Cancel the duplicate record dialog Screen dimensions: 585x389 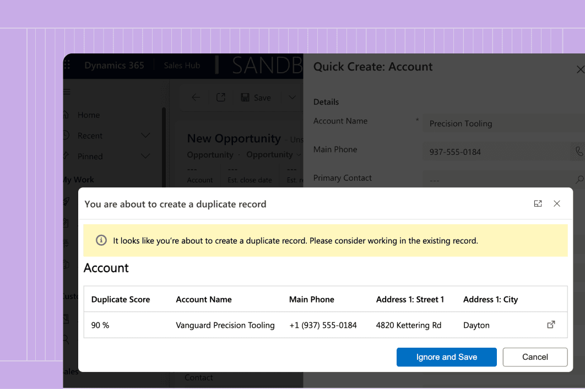point(535,357)
